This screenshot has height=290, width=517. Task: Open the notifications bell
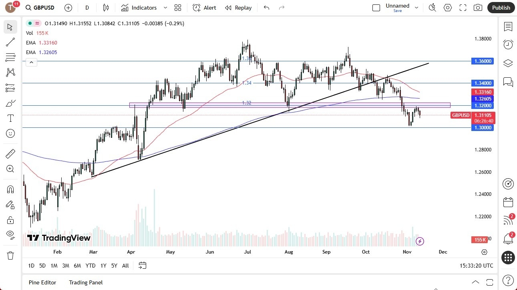click(x=508, y=239)
